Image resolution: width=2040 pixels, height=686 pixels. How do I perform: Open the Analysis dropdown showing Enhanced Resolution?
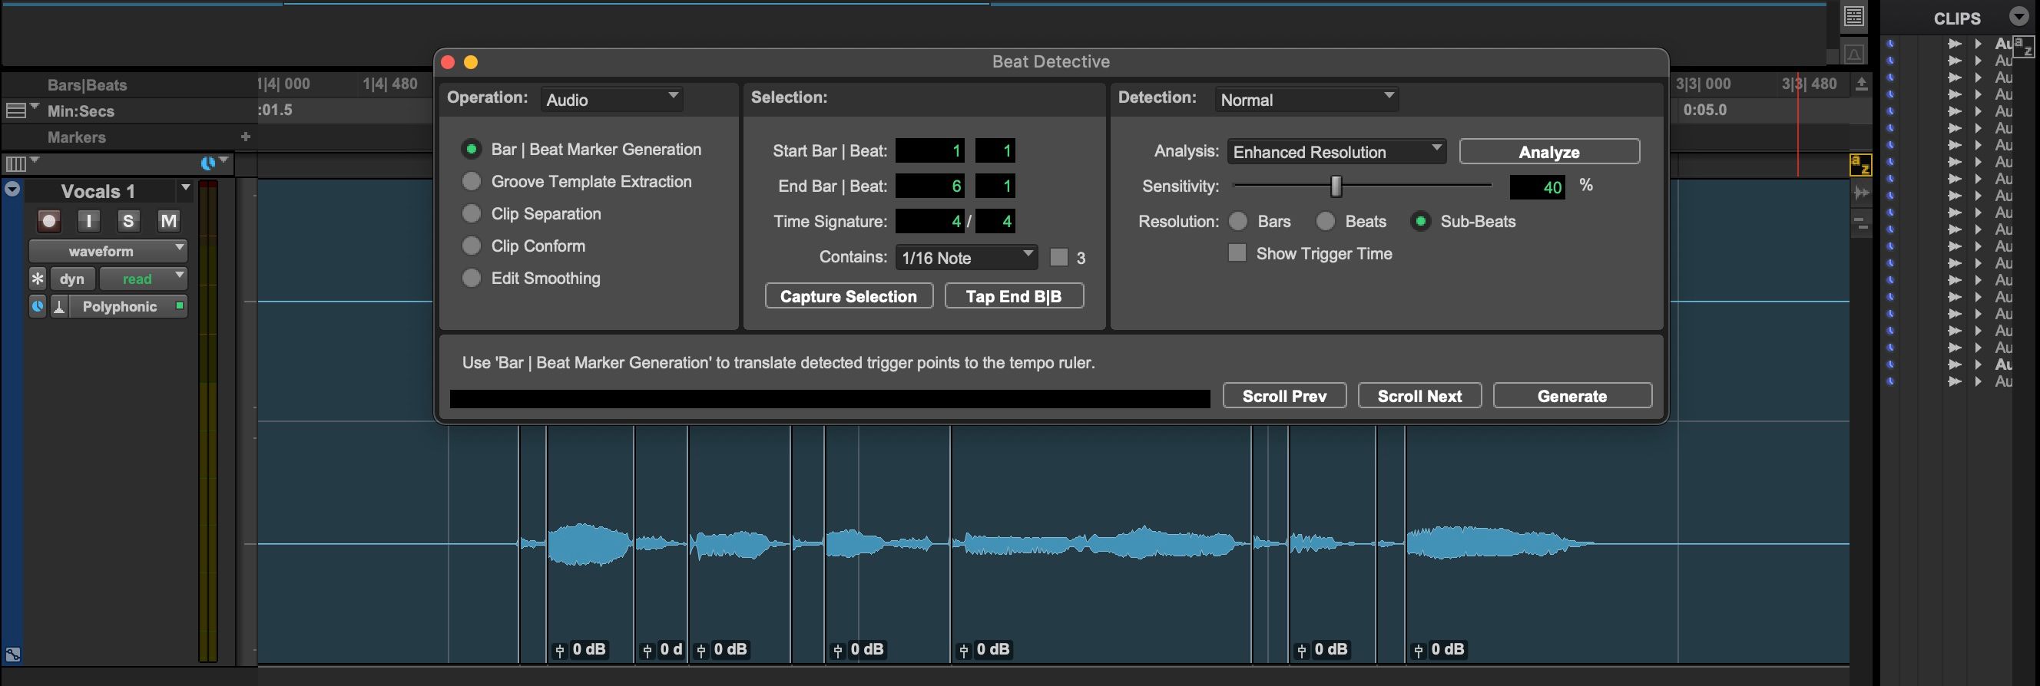pyautogui.click(x=1336, y=151)
